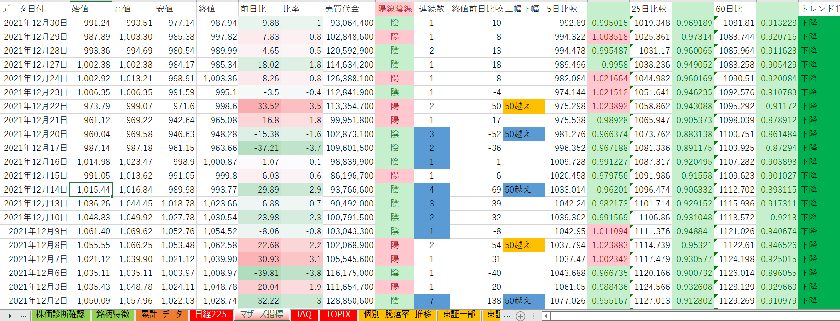Switch to the 株価診断確認 sheet tab
Viewport: 840px width, 321px height.
(60, 315)
